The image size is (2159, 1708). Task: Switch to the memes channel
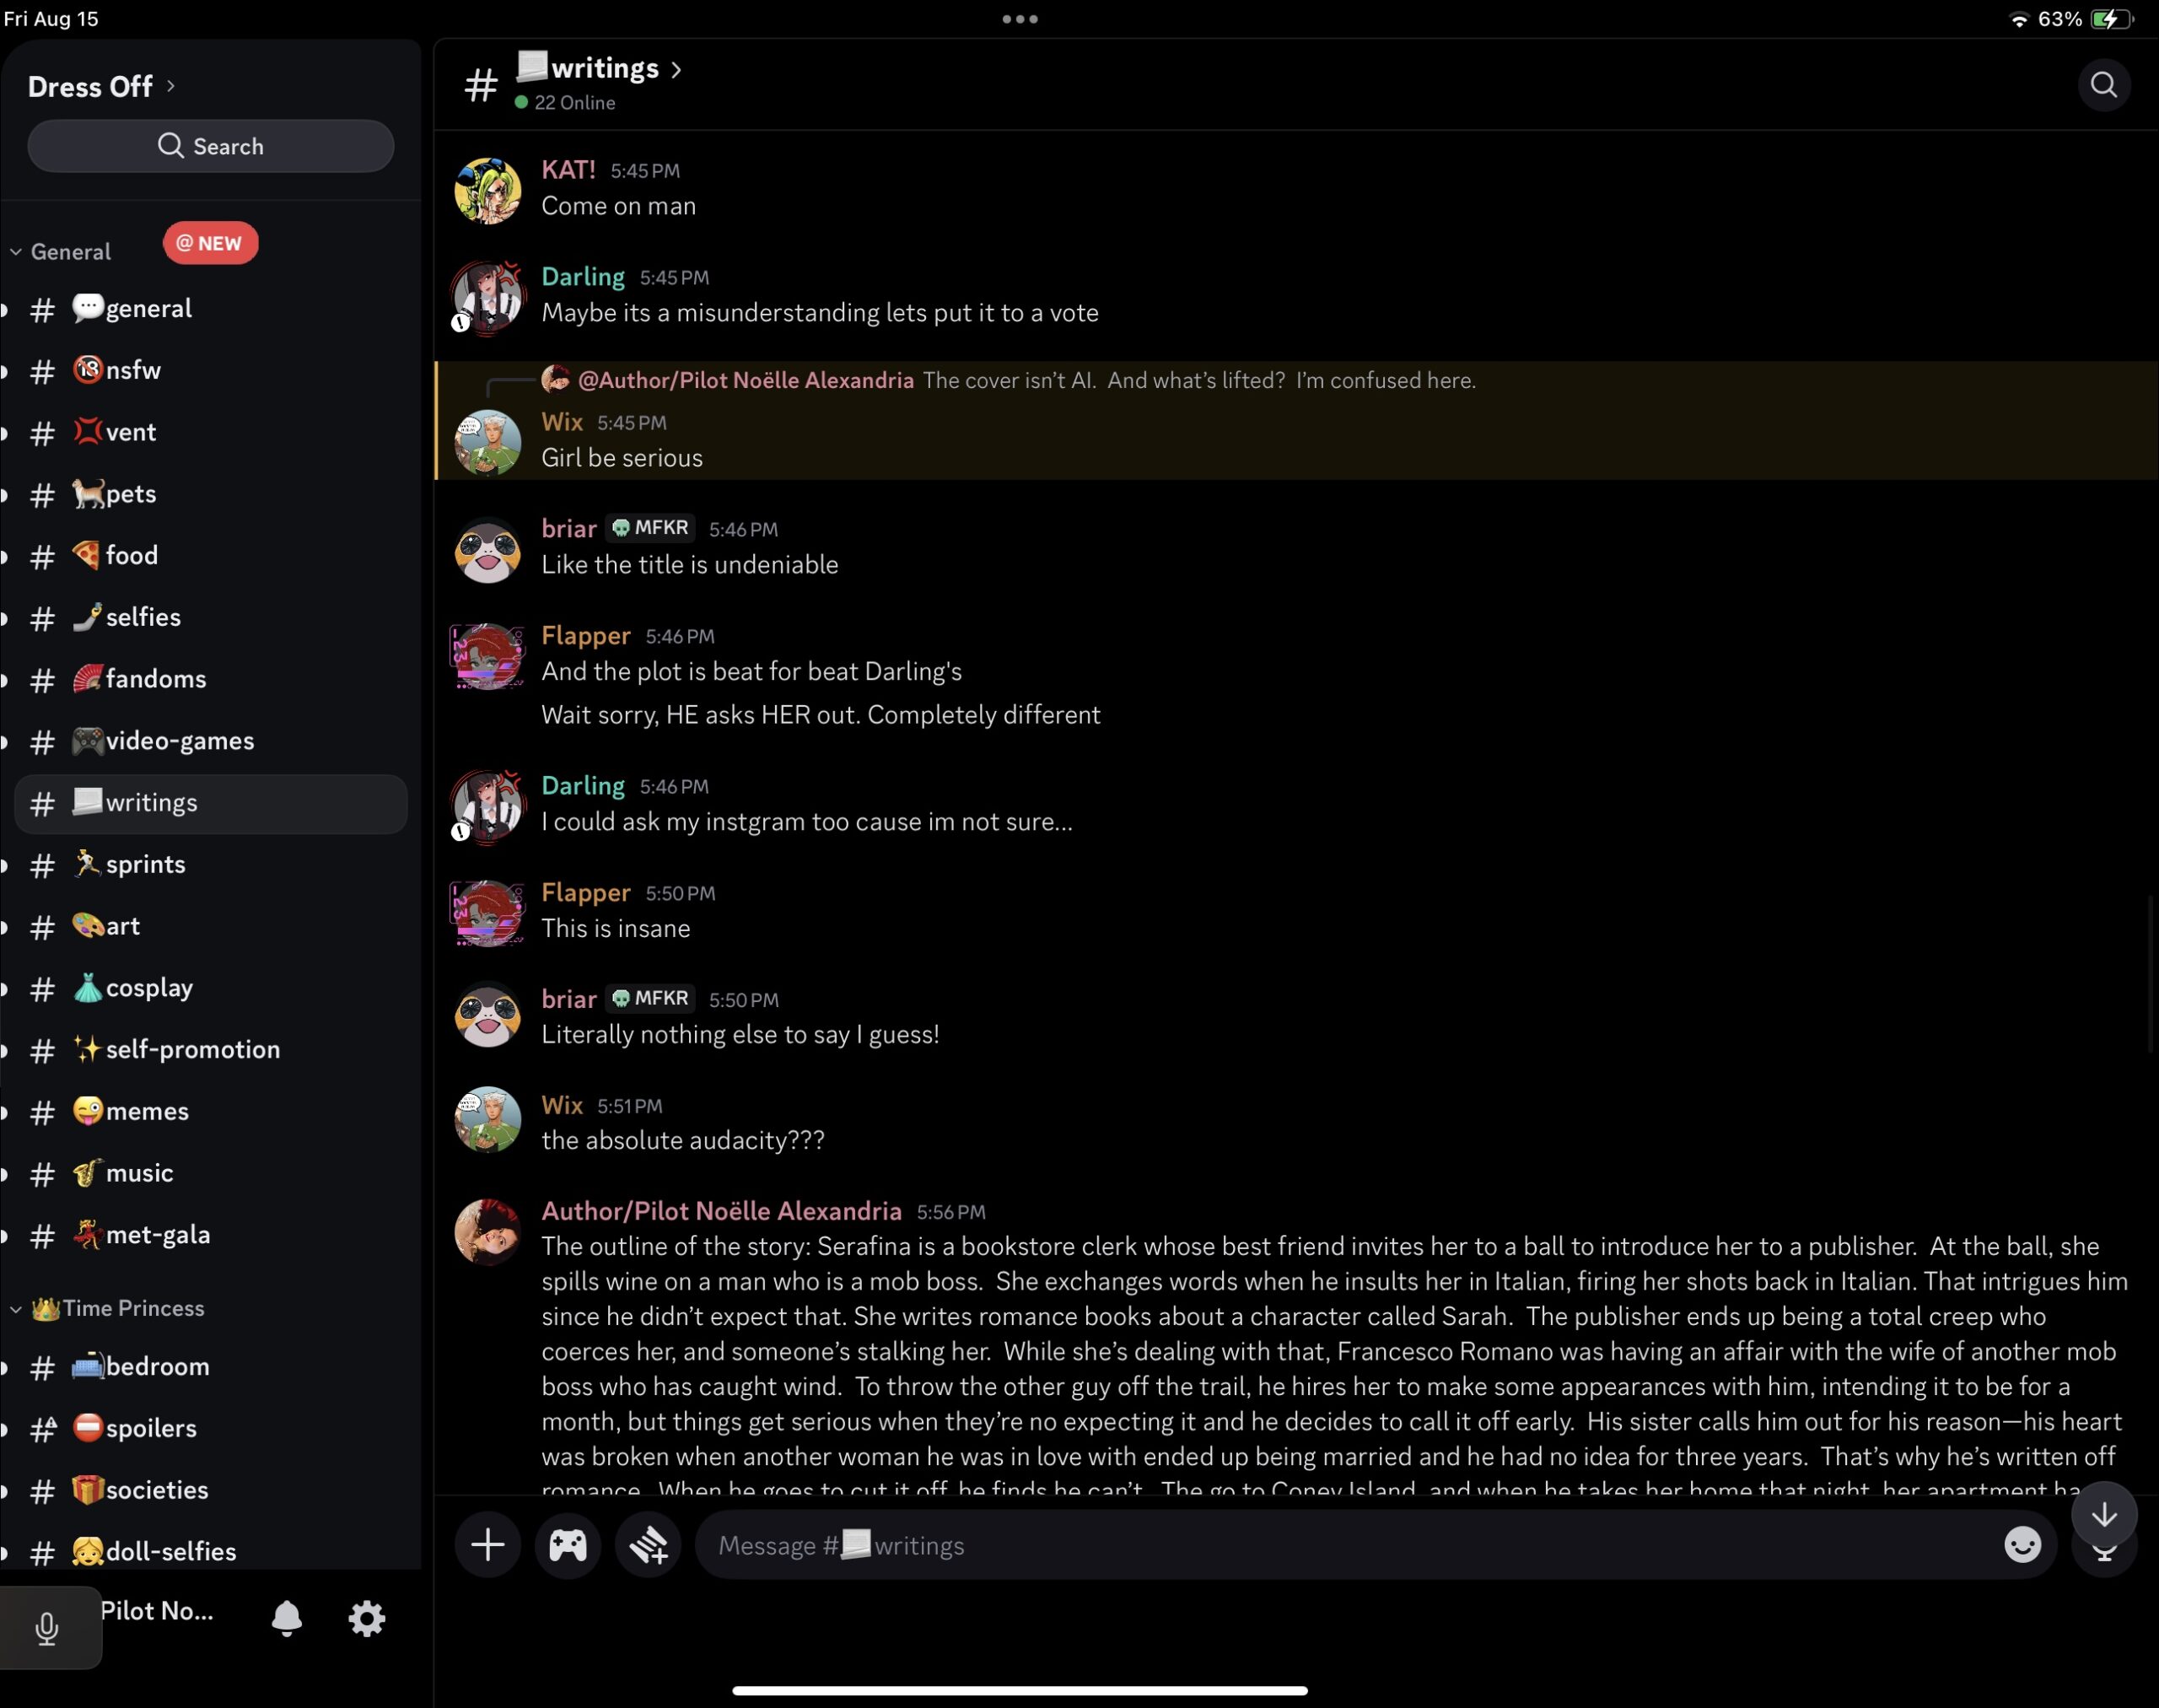[x=147, y=1111]
